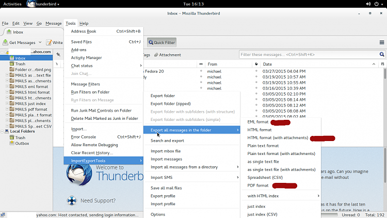
Task: Choose Import mbox file
Action: point(192,151)
